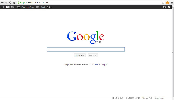Screen dimensions: 174x109
Task: Select Play in the Google bar
Action: (x=23, y=7)
